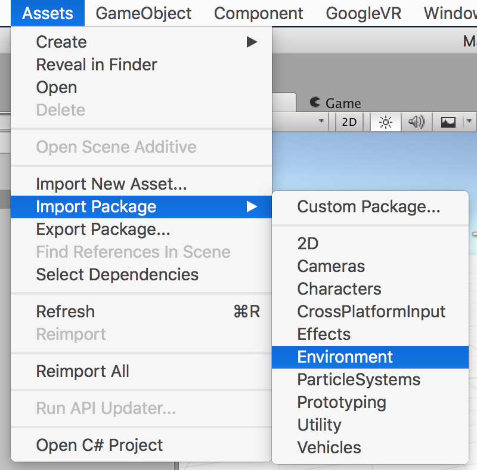
Task: Import the 2D package
Action: pyautogui.click(x=370, y=243)
